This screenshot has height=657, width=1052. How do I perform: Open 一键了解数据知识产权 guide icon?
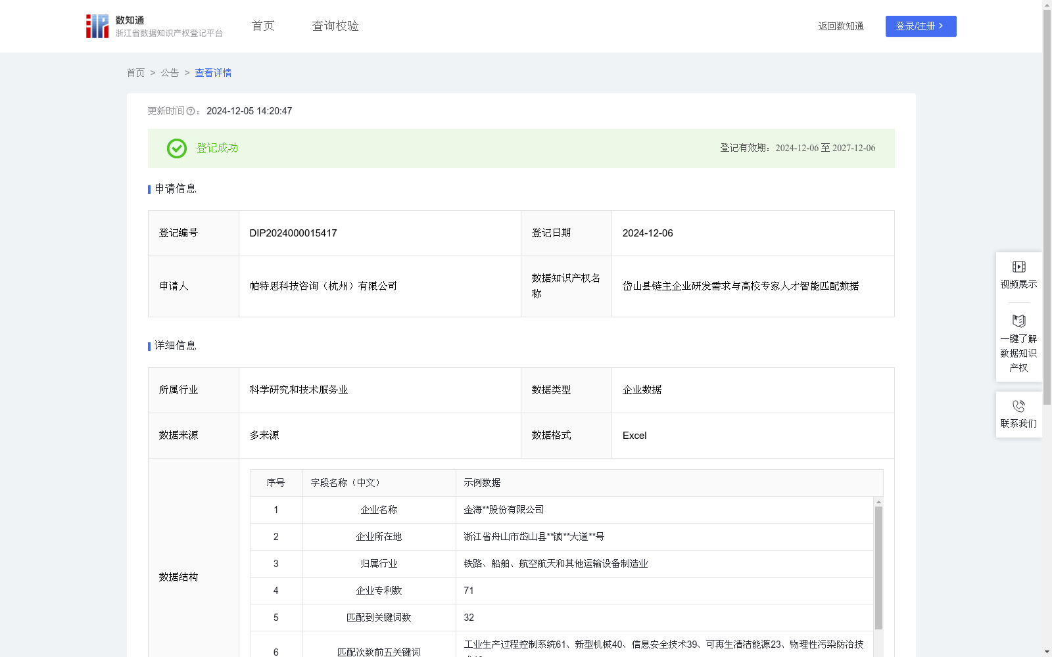point(1018,321)
